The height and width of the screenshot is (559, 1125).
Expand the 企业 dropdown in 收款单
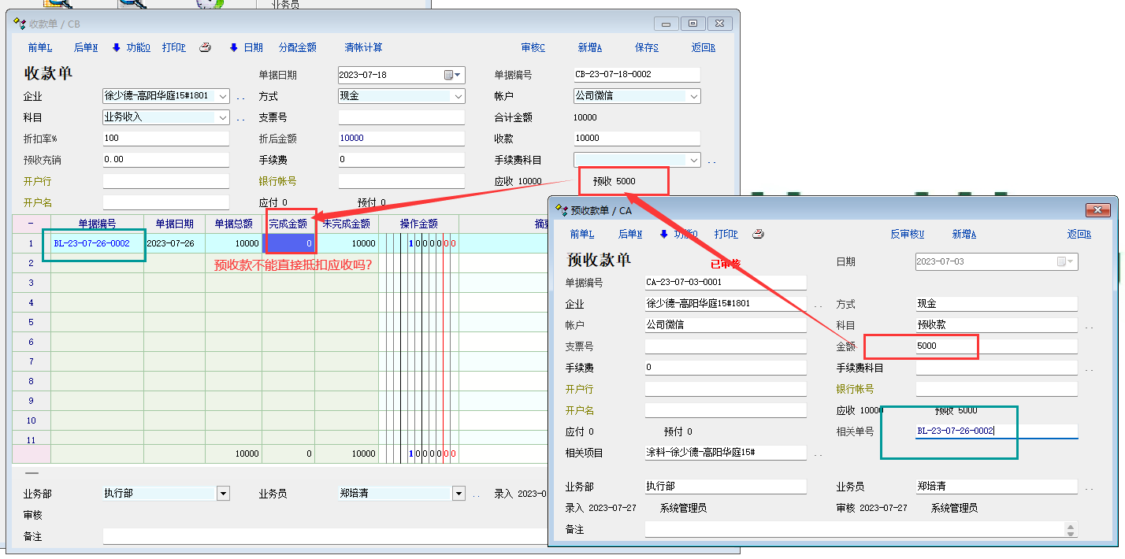click(x=223, y=96)
